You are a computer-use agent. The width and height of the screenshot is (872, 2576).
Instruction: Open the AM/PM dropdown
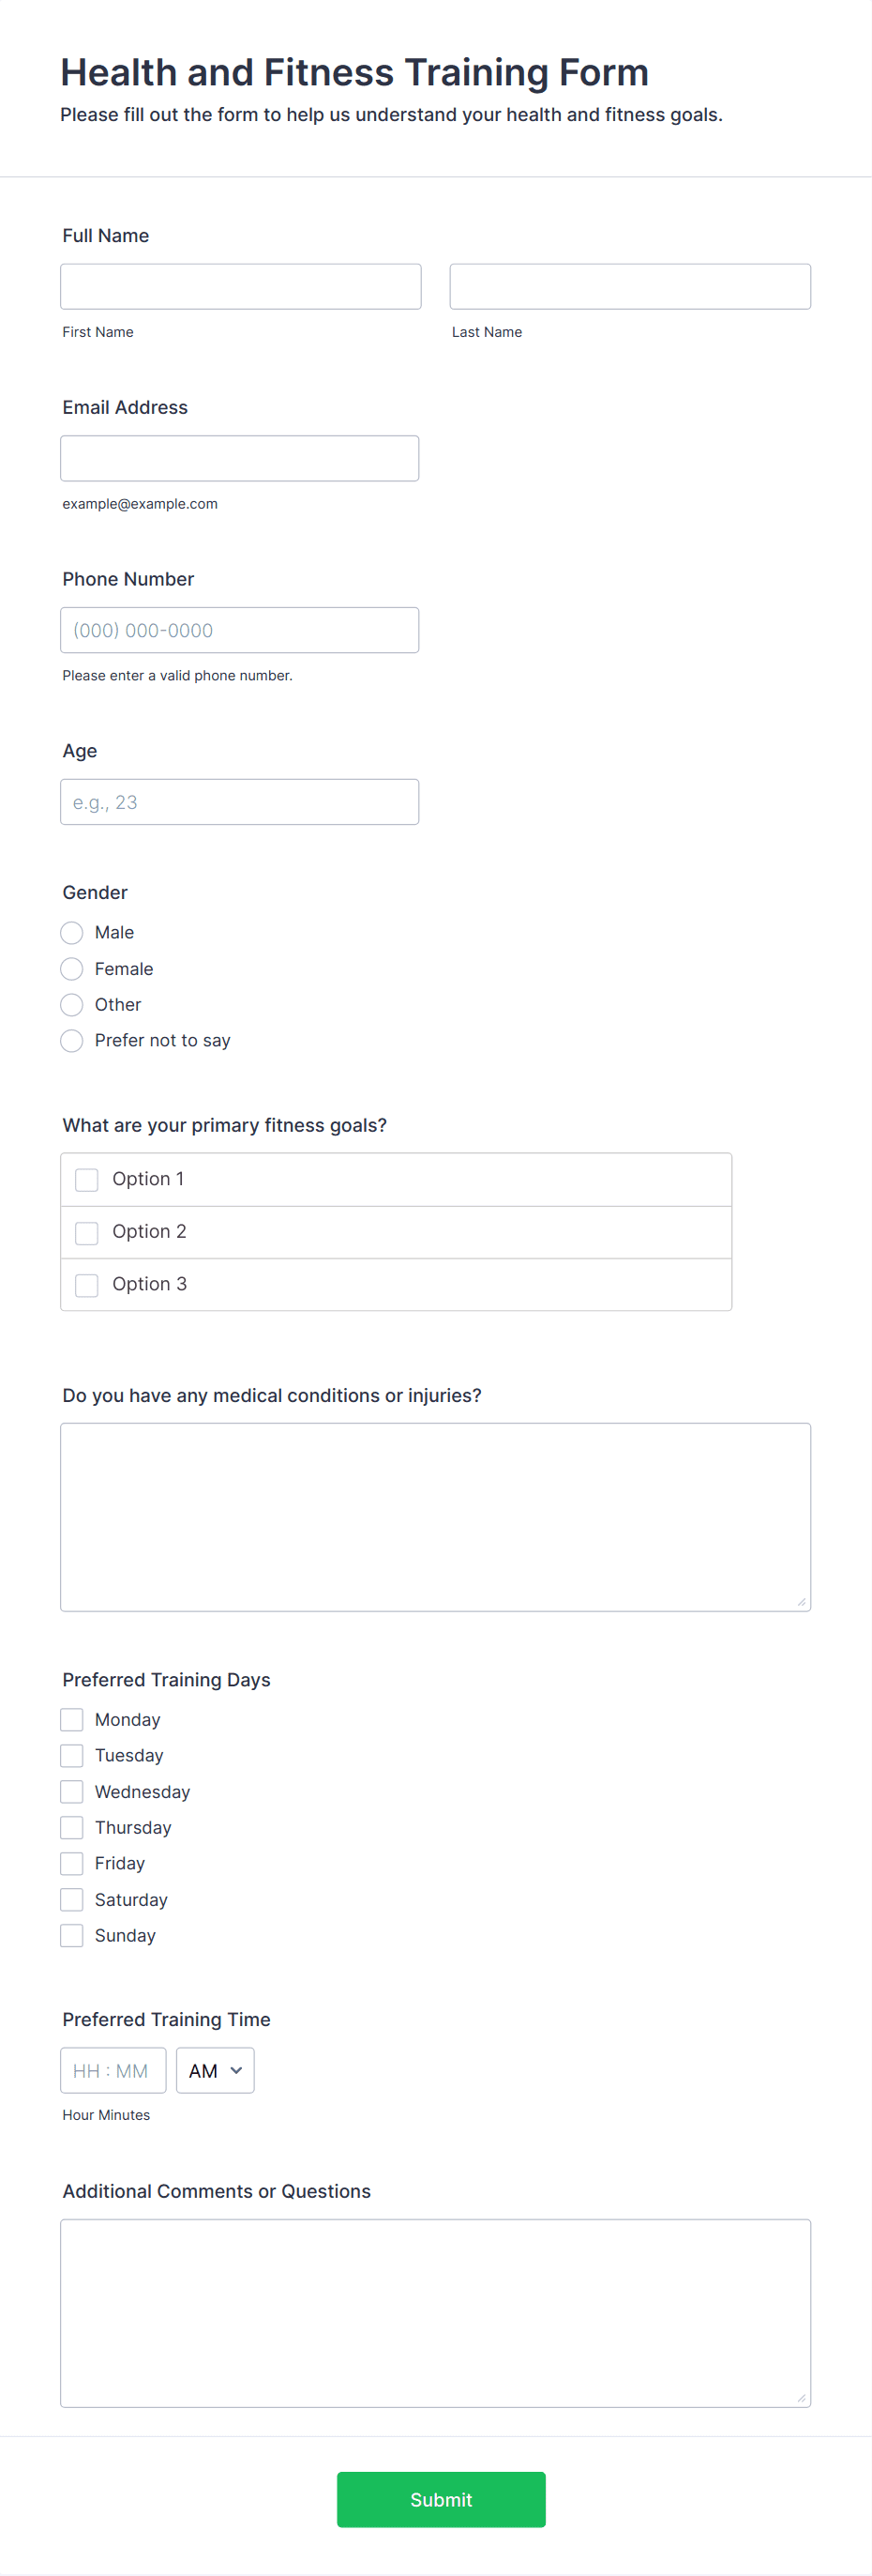coord(215,2070)
